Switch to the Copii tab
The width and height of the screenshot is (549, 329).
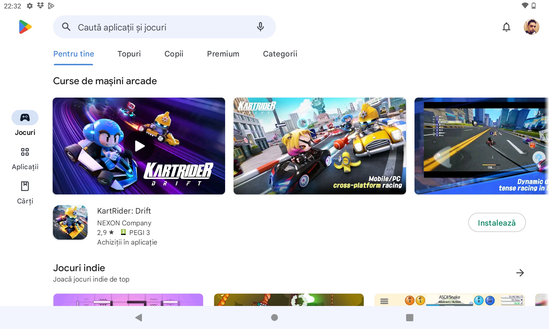[174, 54]
